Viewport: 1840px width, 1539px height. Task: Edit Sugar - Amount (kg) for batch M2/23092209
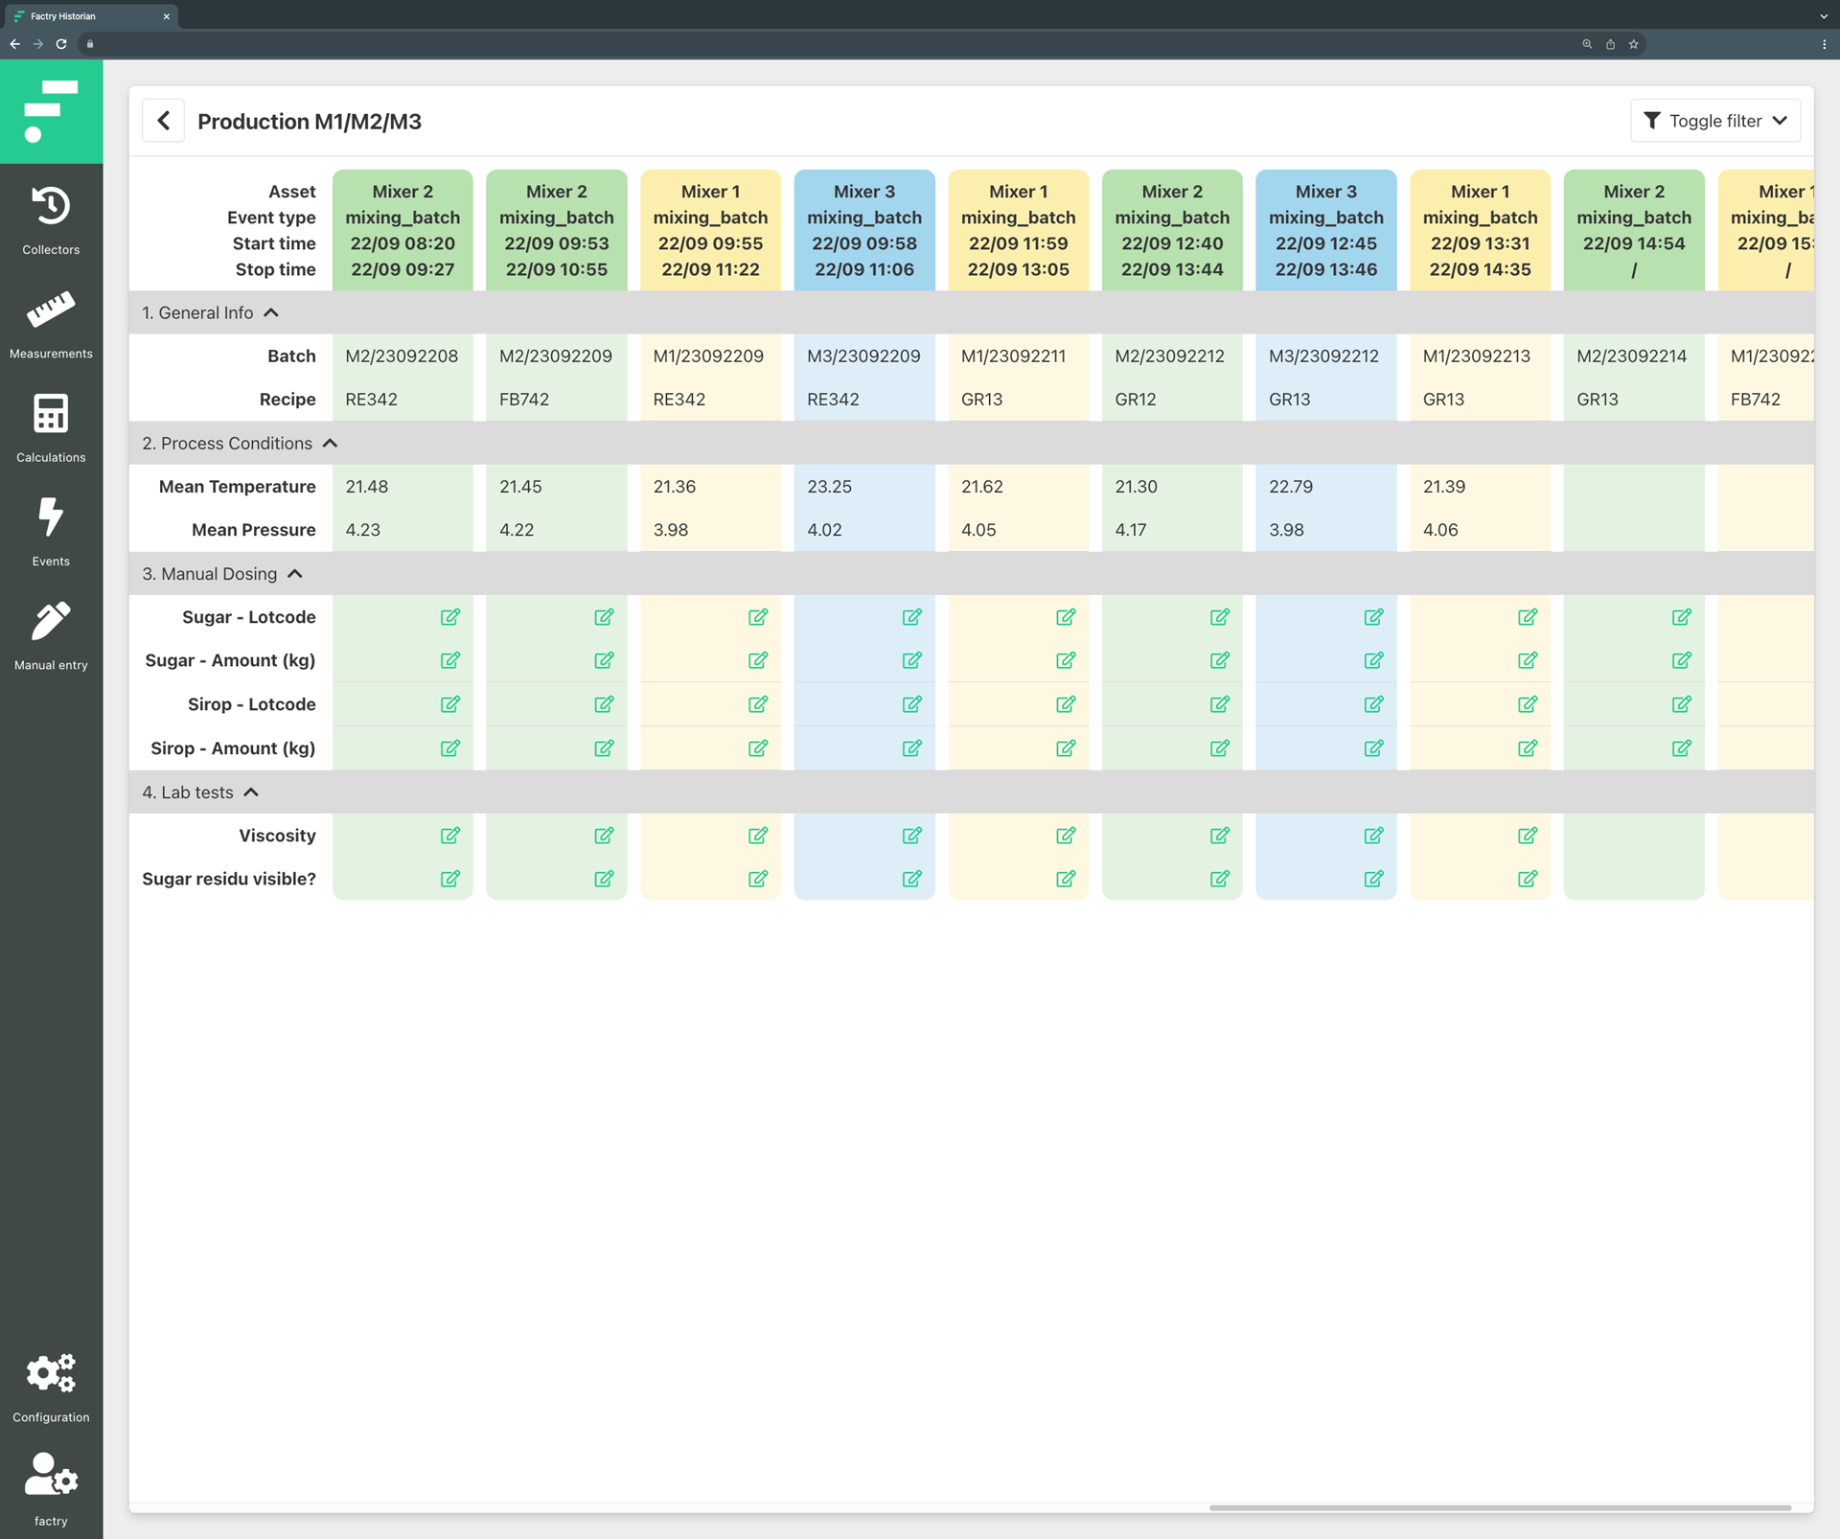point(604,659)
